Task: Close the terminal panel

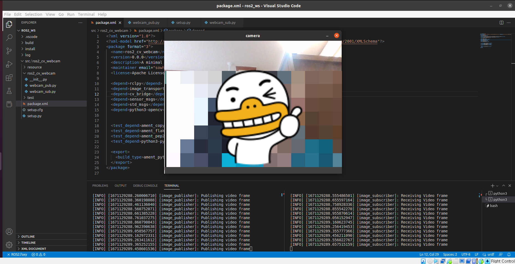Action: pyautogui.click(x=510, y=186)
